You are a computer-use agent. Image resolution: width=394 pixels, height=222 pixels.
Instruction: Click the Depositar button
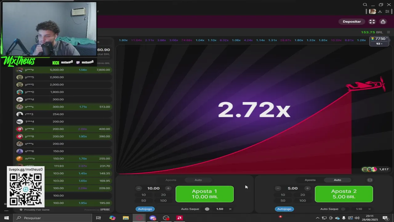click(x=352, y=22)
